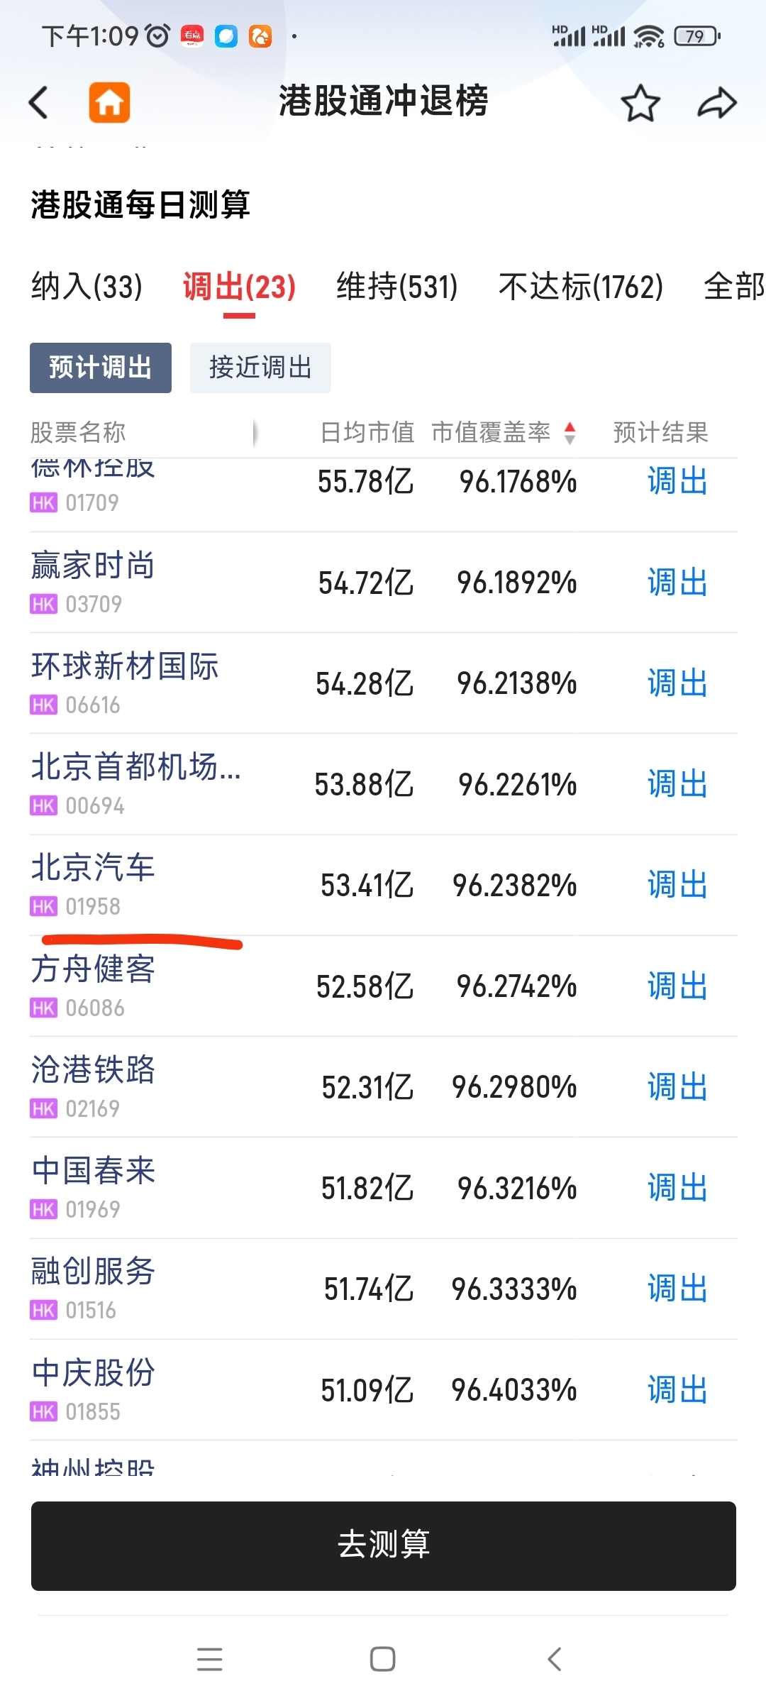Tap the 去测算 button

[x=384, y=1545]
